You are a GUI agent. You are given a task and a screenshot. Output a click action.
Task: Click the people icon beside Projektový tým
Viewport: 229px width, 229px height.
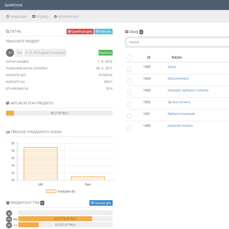[x=8, y=203]
